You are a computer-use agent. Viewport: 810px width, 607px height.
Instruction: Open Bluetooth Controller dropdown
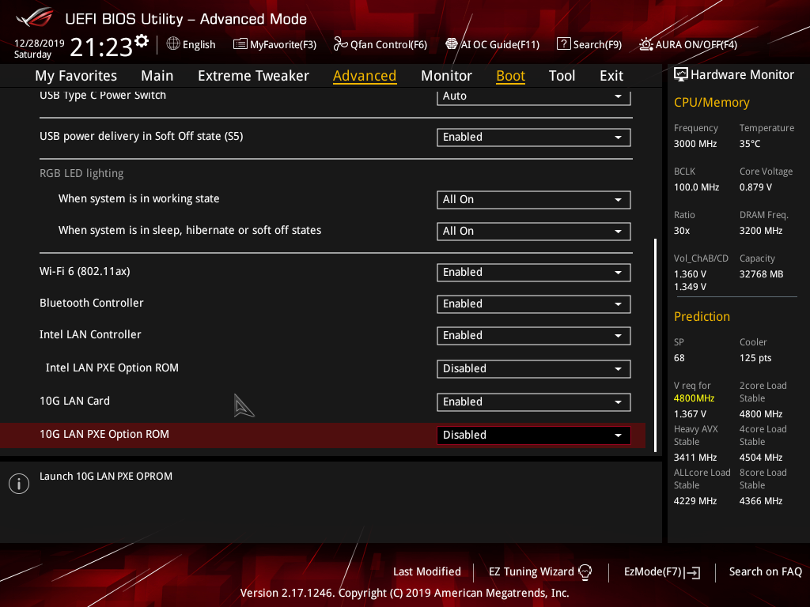534,304
